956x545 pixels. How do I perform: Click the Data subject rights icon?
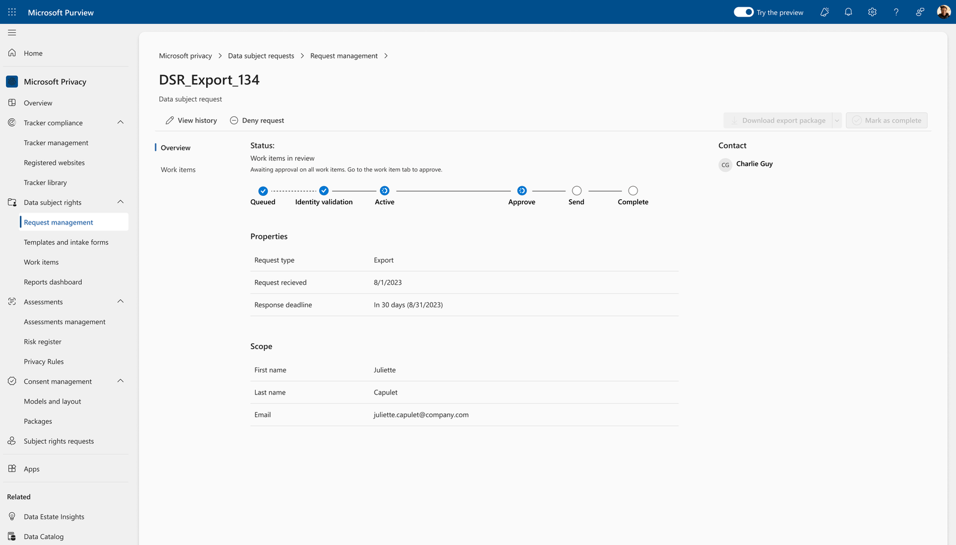pyautogui.click(x=12, y=202)
